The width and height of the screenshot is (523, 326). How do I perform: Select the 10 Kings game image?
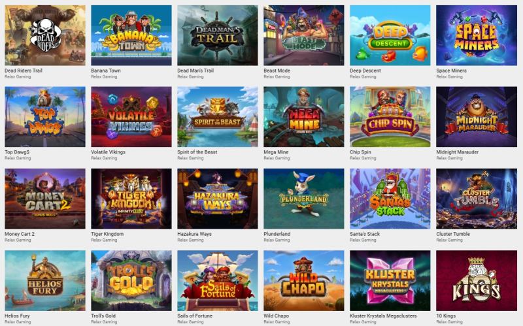coord(477,281)
